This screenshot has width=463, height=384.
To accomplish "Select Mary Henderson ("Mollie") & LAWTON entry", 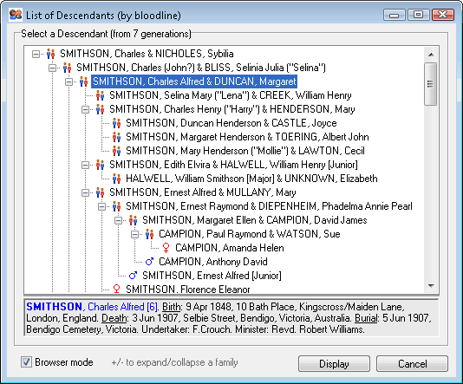I will click(x=245, y=151).
